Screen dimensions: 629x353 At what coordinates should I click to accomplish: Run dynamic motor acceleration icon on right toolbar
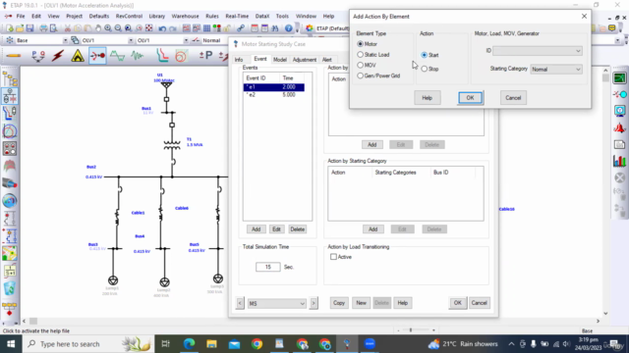[x=620, y=77]
